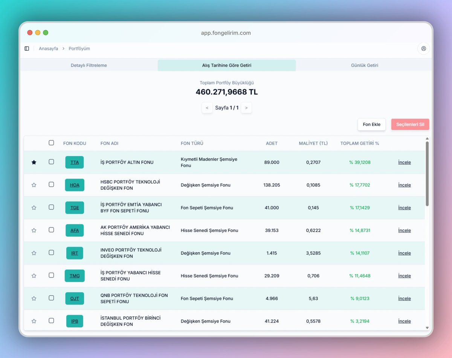Tick the select-all checkbox in header
The width and height of the screenshot is (452, 358).
click(51, 143)
